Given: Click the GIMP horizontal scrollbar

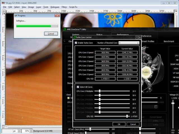Looking at the screenshot, I should pos(34,127).
